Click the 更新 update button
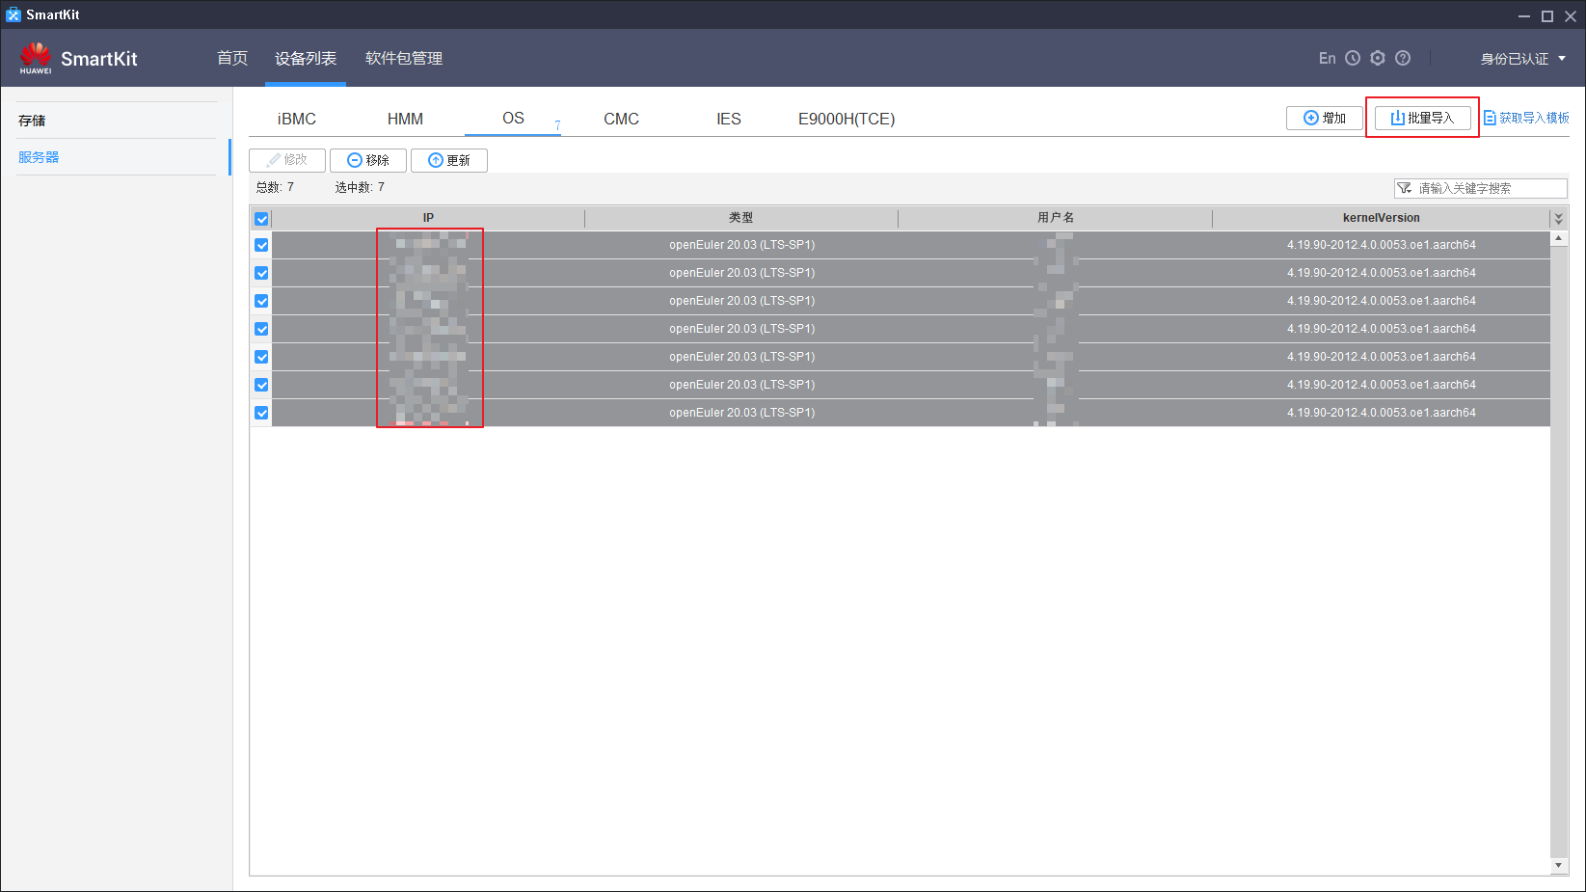 pyautogui.click(x=449, y=160)
